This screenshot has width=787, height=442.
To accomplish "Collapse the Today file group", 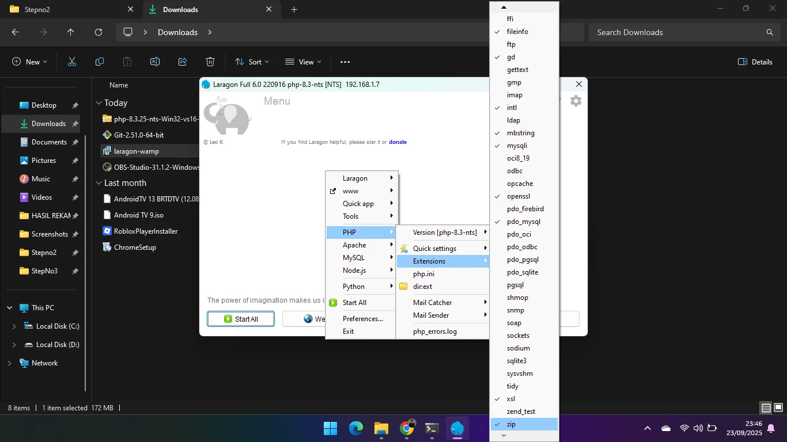I will pyautogui.click(x=98, y=104).
